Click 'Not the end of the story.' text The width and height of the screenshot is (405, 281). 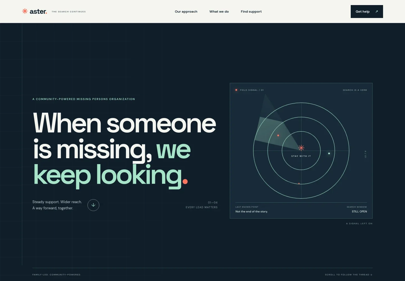pyautogui.click(x=251, y=212)
